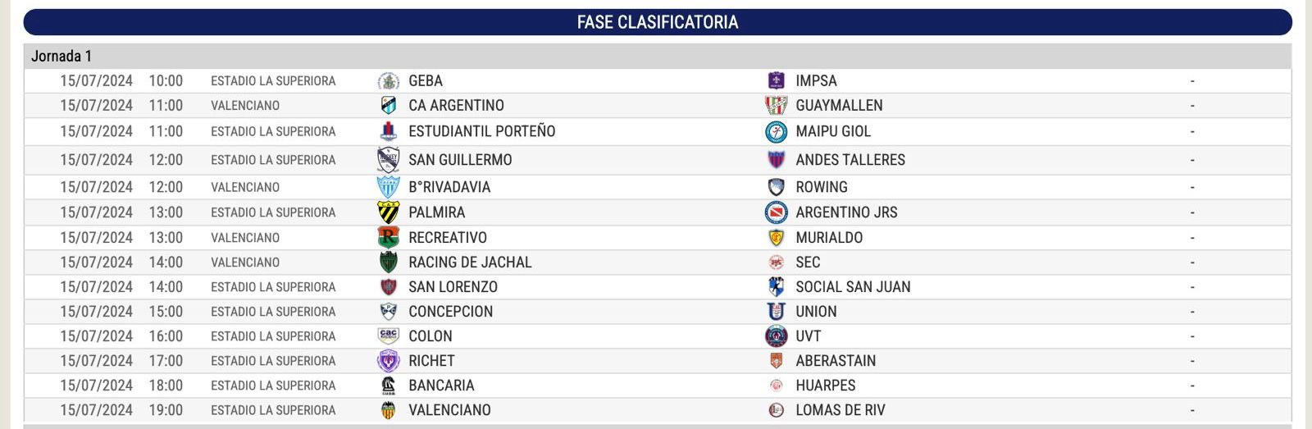Screen dimensions: 1312x429
Task: Click the Lomas de Riv team name
Action: pyautogui.click(x=840, y=410)
